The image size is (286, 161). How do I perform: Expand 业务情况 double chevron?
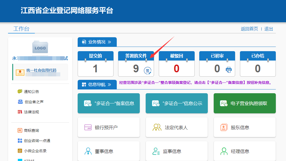(110, 42)
